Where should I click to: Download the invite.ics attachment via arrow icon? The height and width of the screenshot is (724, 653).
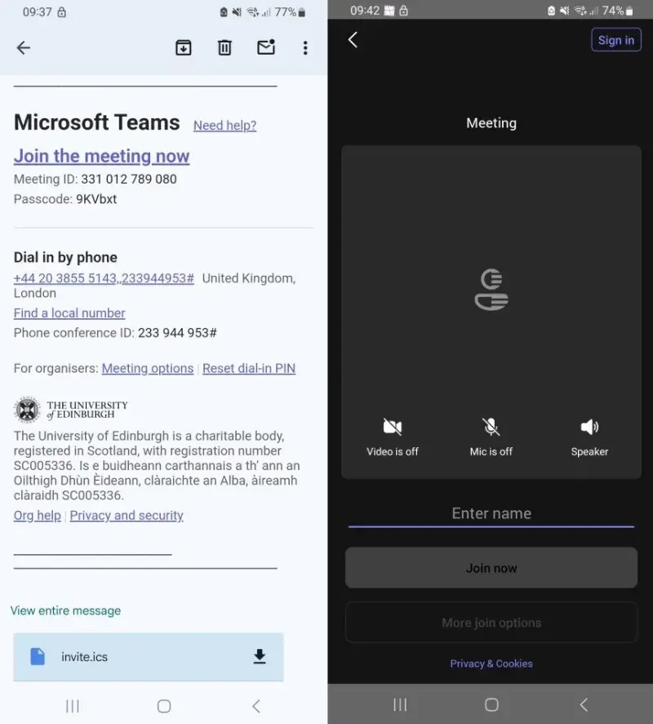tap(260, 656)
